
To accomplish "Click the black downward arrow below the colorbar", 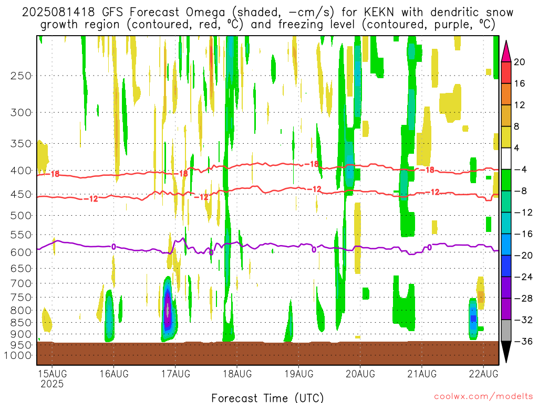I will tap(506, 352).
